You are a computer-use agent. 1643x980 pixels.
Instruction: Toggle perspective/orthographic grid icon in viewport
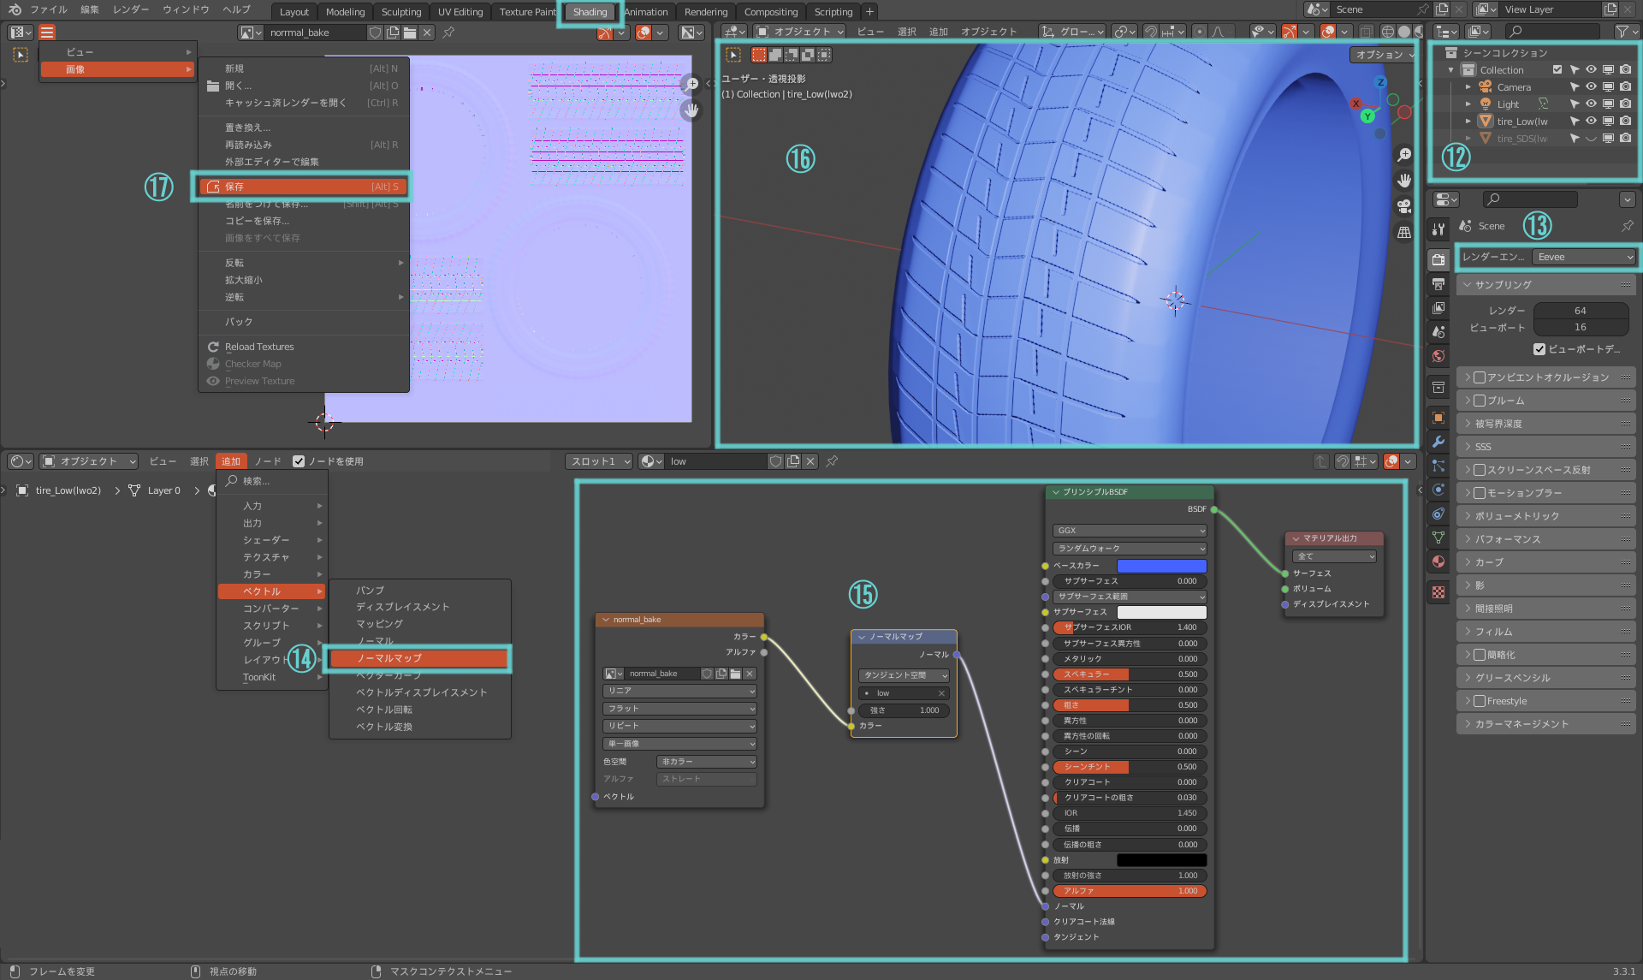click(1404, 232)
